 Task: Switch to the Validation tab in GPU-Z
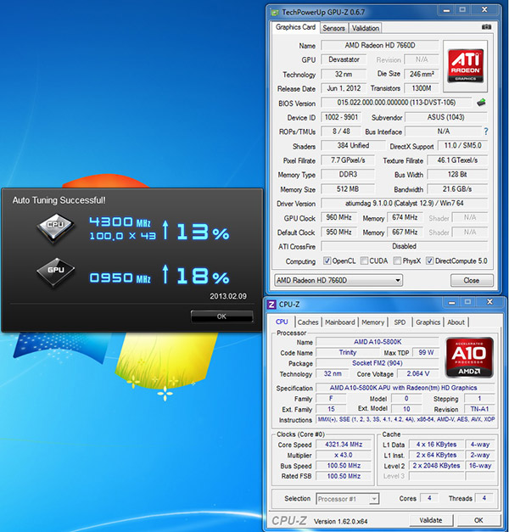point(365,28)
